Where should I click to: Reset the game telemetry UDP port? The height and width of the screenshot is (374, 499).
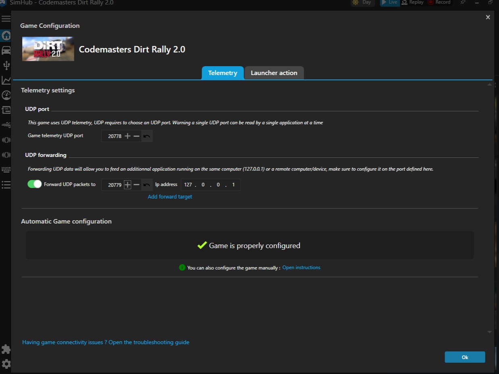point(147,136)
